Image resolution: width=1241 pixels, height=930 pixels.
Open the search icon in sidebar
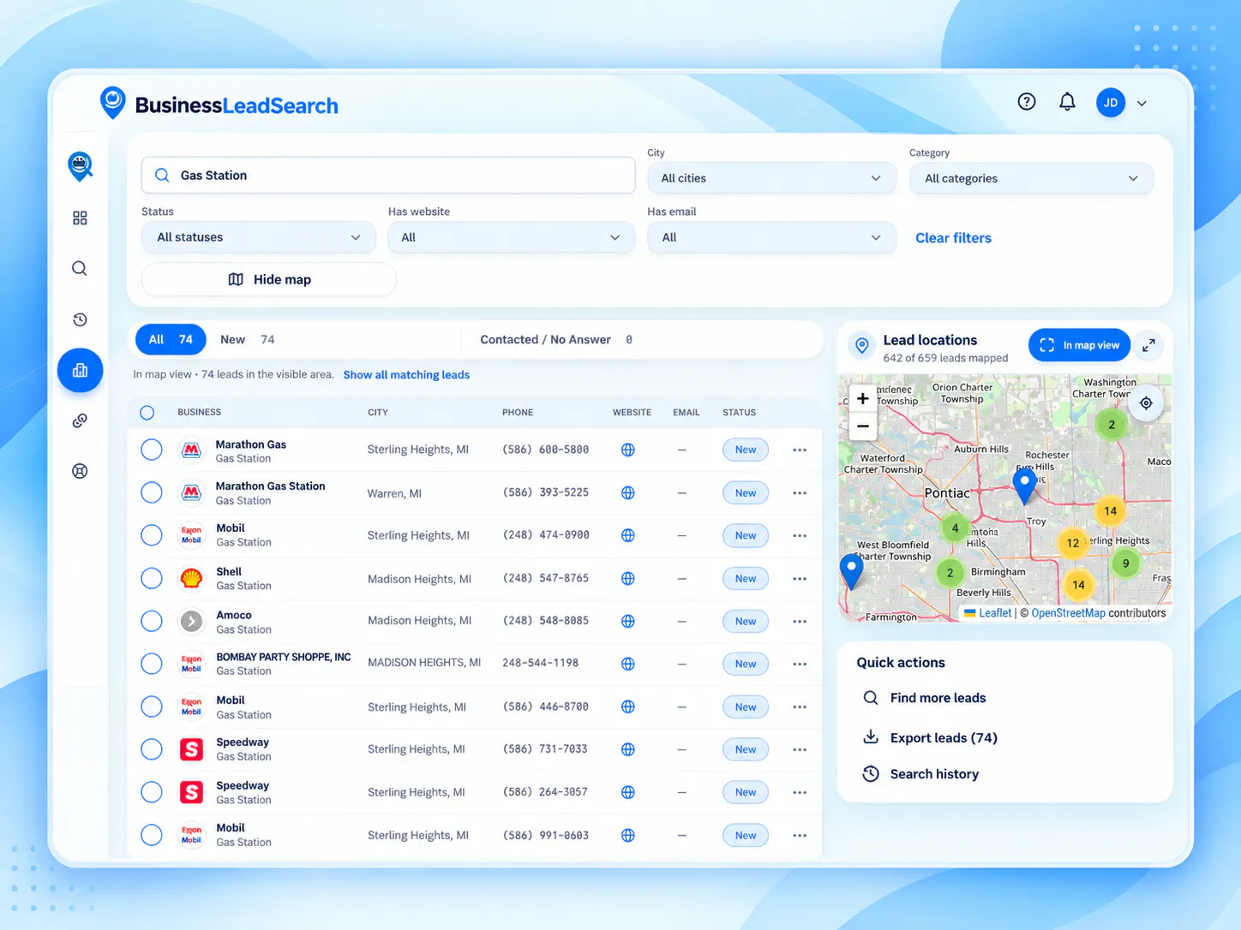[x=80, y=269]
